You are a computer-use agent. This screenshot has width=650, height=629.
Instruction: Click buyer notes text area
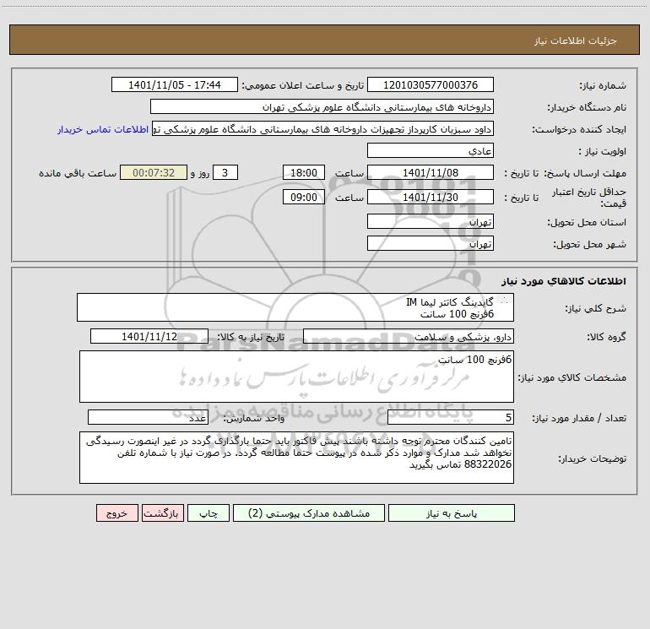click(x=296, y=458)
